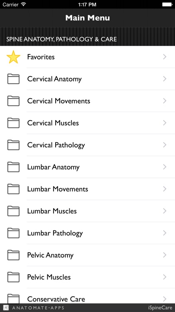Open the Cervical Muscles menu entry

point(87,123)
